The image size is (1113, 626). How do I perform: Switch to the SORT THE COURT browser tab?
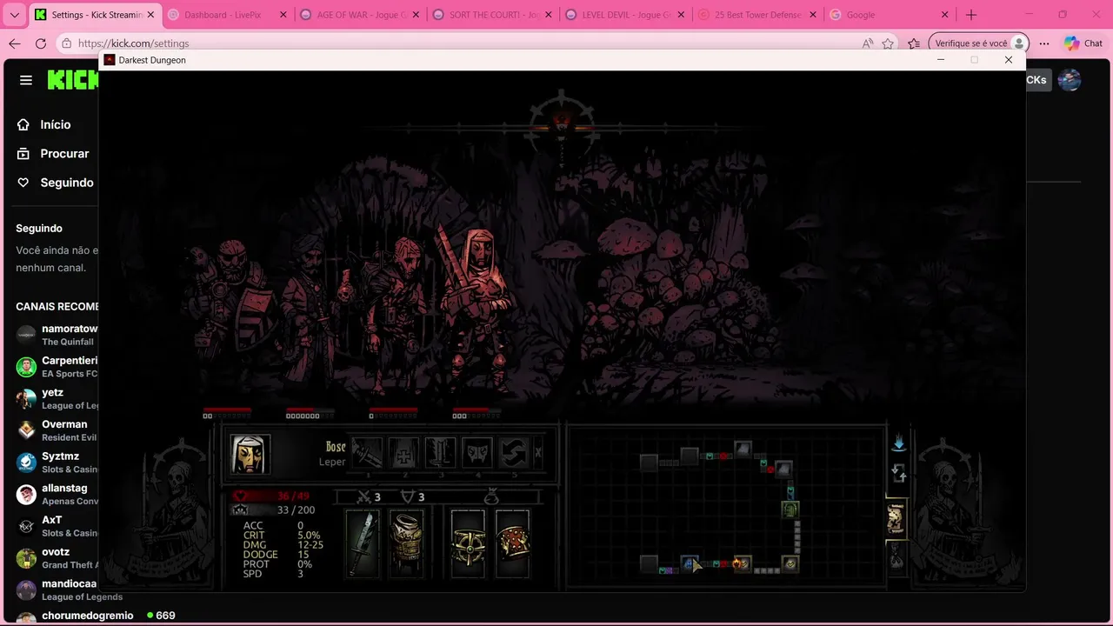click(492, 15)
